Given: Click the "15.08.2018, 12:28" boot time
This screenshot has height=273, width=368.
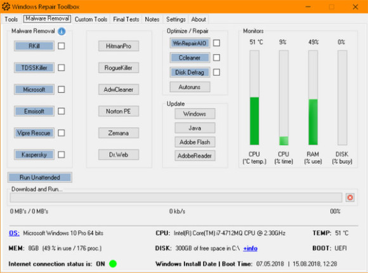Looking at the screenshot, I should [315, 264].
